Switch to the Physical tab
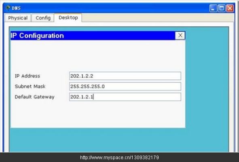239x162 pixels. coord(18,18)
